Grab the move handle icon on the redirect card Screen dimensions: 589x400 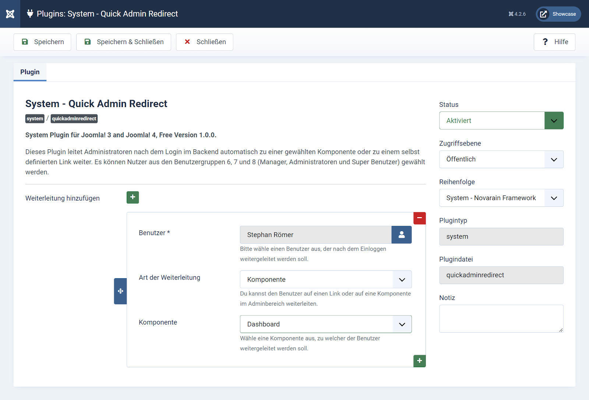120,291
